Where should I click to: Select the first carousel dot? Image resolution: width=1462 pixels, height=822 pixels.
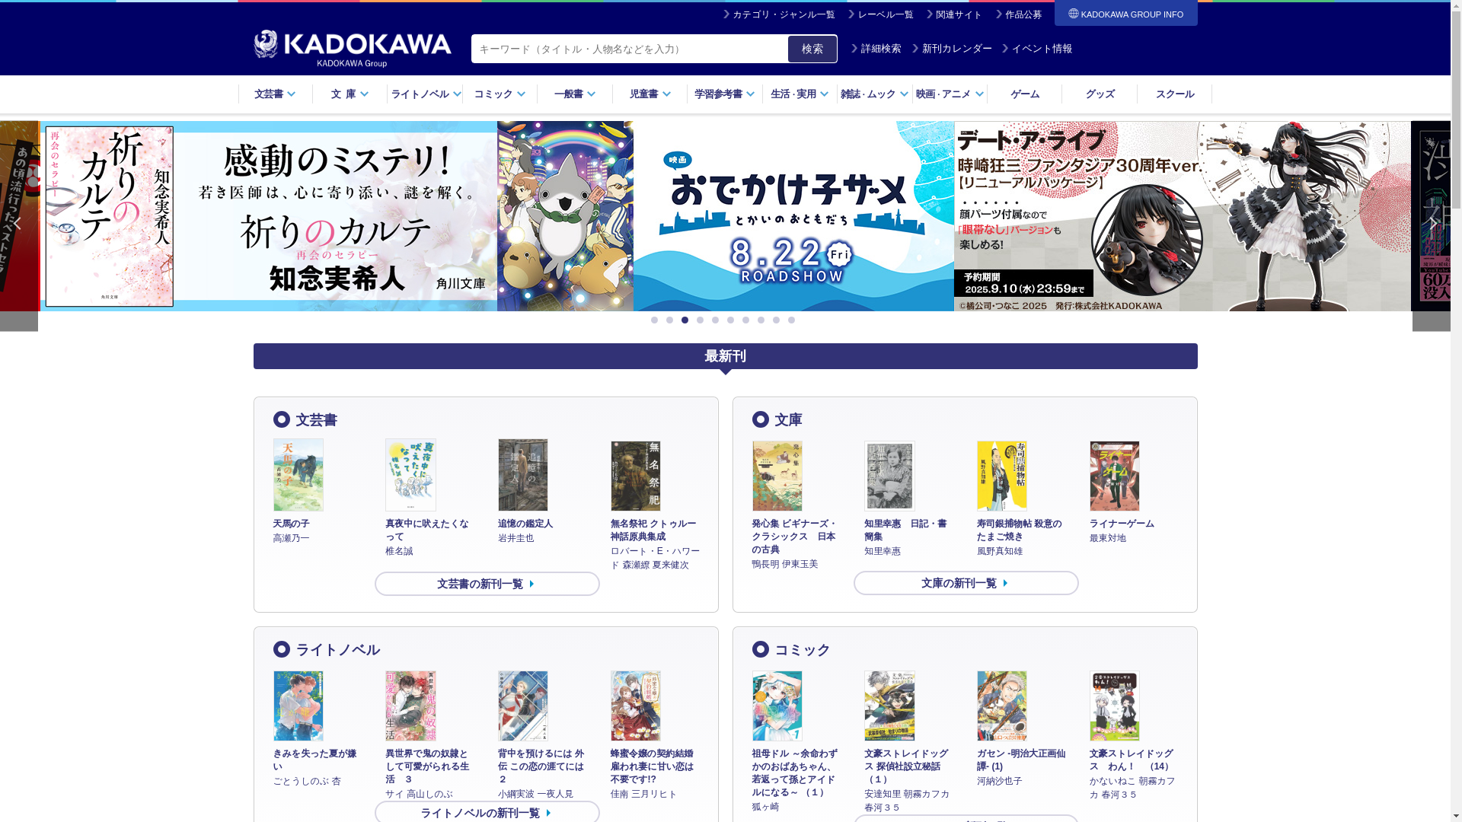point(654,320)
